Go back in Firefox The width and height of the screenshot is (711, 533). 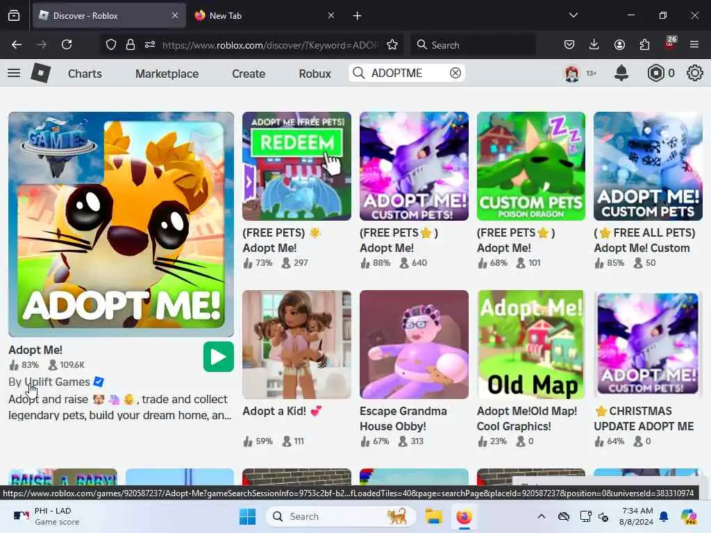pyautogui.click(x=17, y=45)
